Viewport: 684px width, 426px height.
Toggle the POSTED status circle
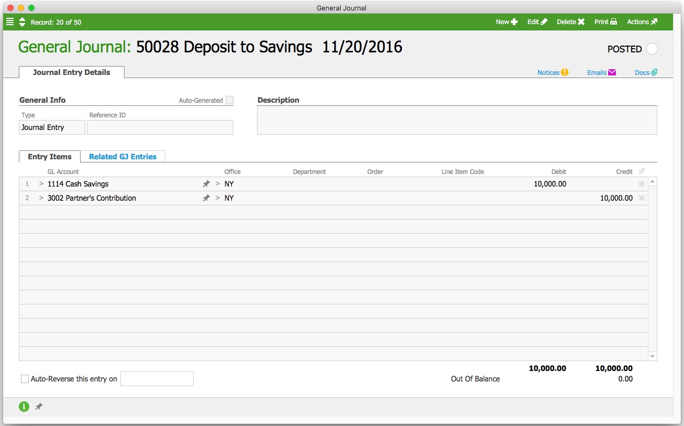[652, 49]
